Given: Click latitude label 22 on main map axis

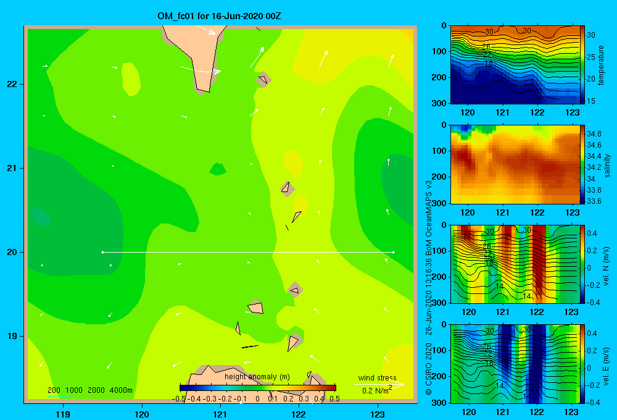Looking at the screenshot, I should coord(12,85).
